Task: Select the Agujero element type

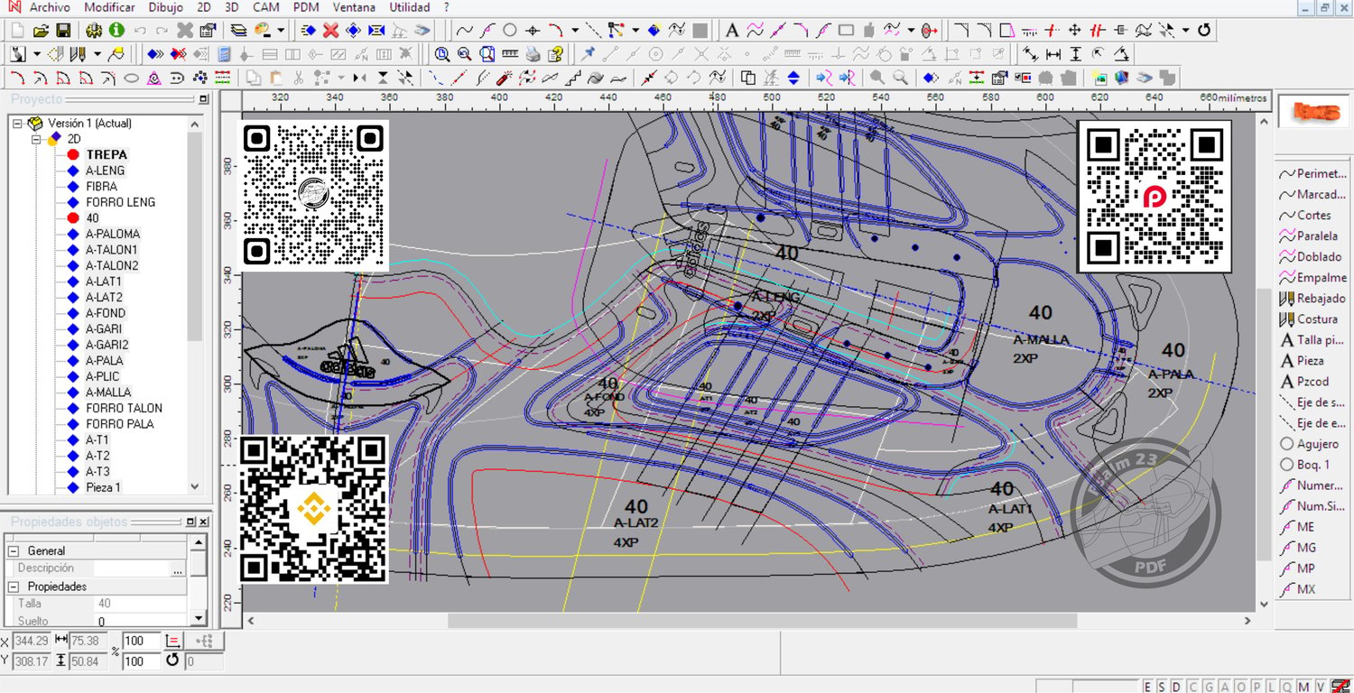Action: coord(1310,444)
